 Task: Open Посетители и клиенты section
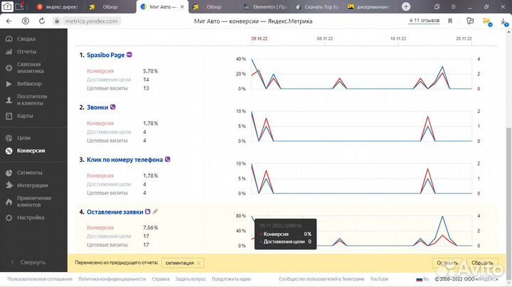coord(32,99)
